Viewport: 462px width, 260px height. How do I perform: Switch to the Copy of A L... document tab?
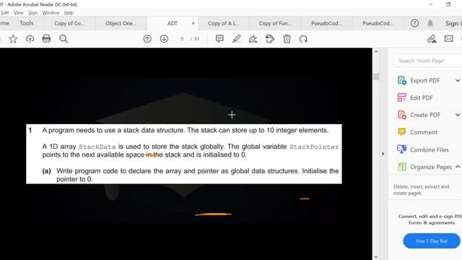pyautogui.click(x=224, y=23)
